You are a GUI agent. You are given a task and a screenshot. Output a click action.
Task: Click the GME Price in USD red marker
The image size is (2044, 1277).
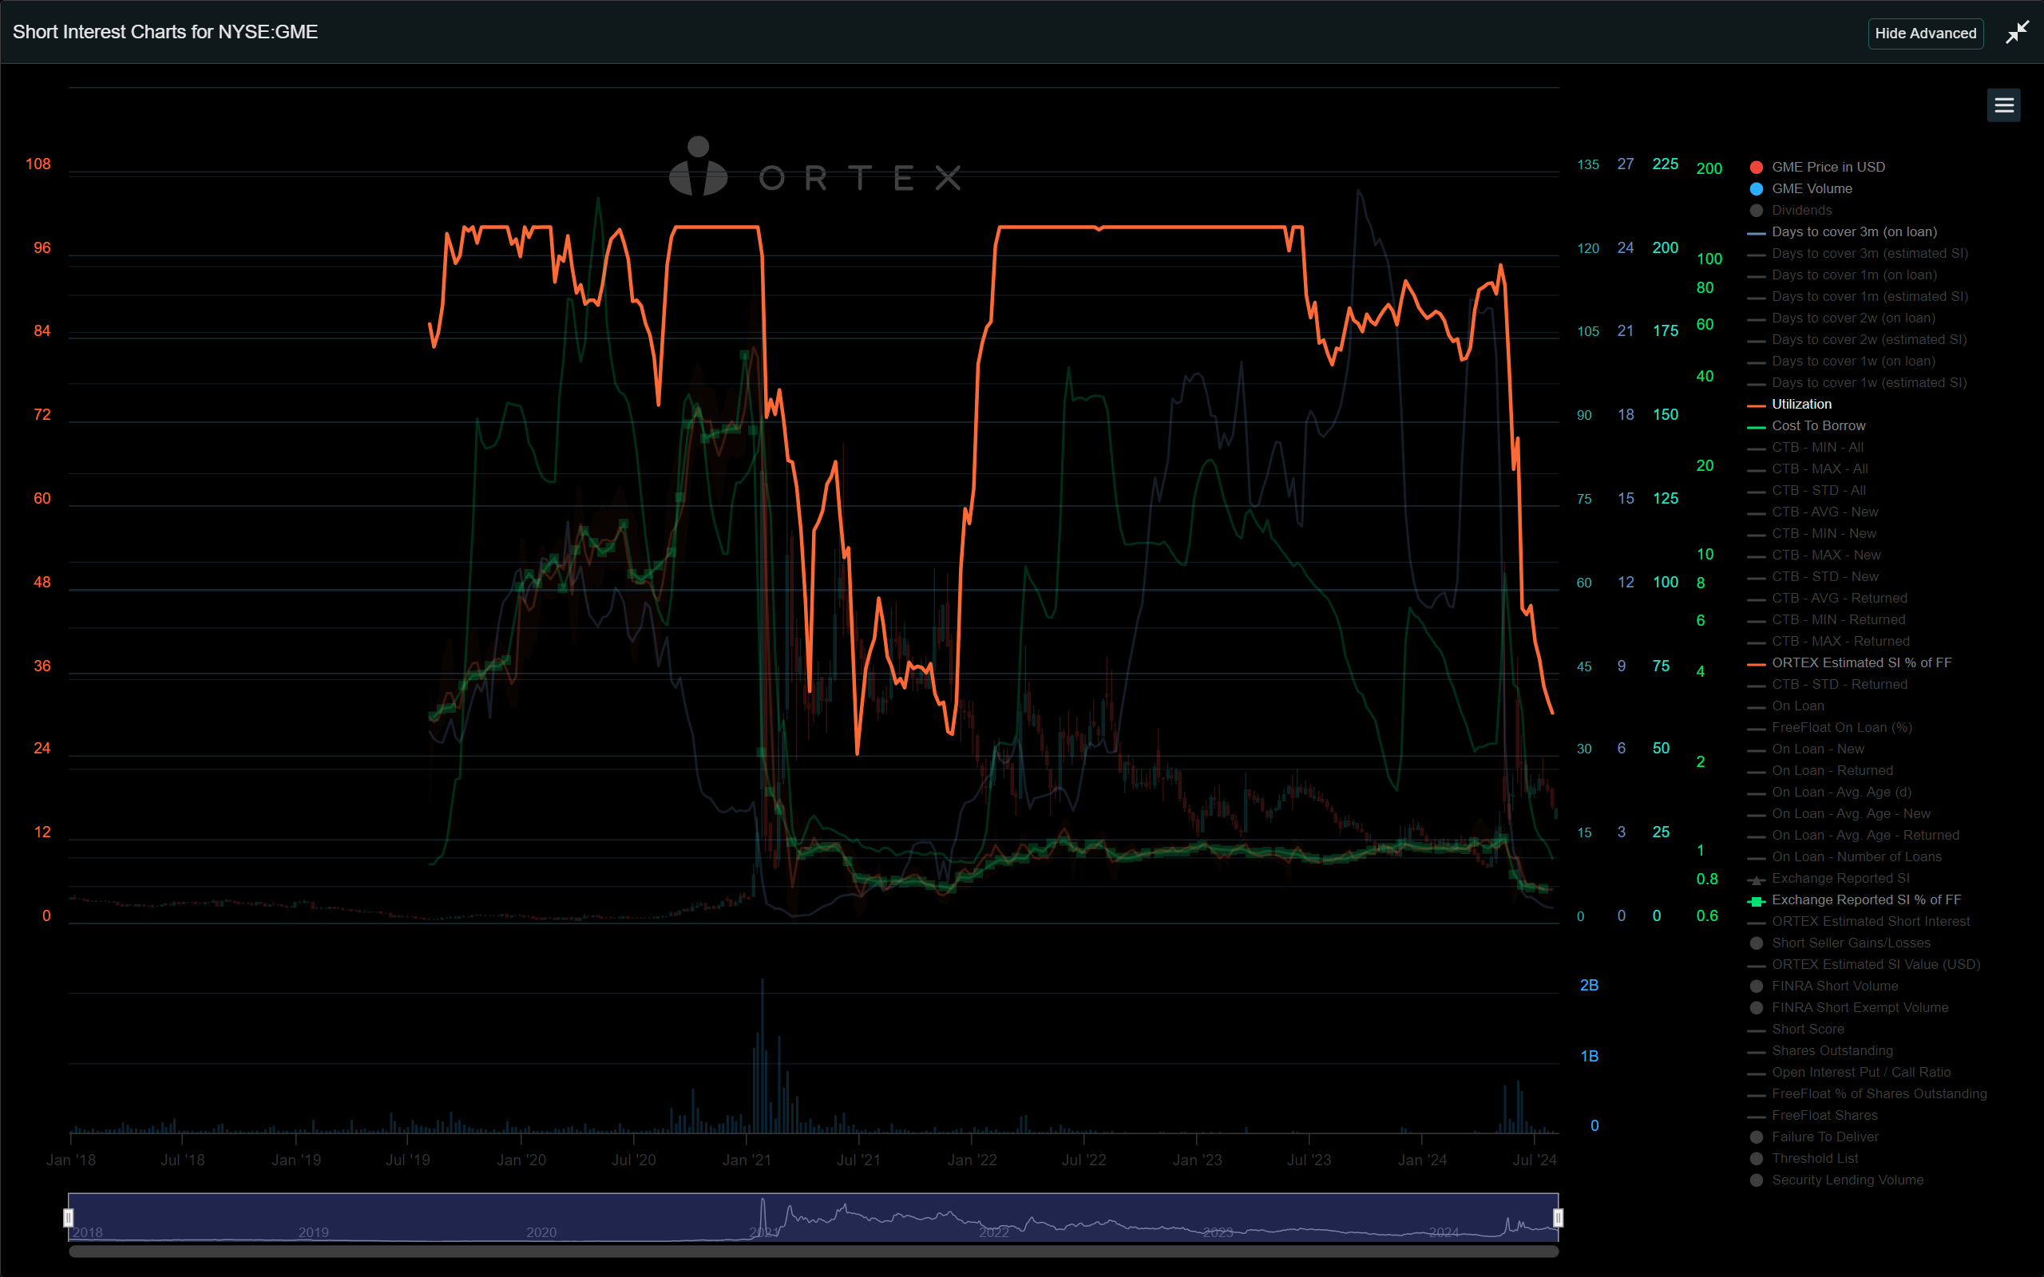coord(1758,166)
